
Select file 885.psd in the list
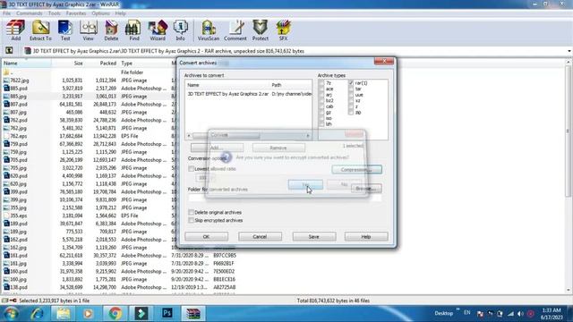[19, 89]
